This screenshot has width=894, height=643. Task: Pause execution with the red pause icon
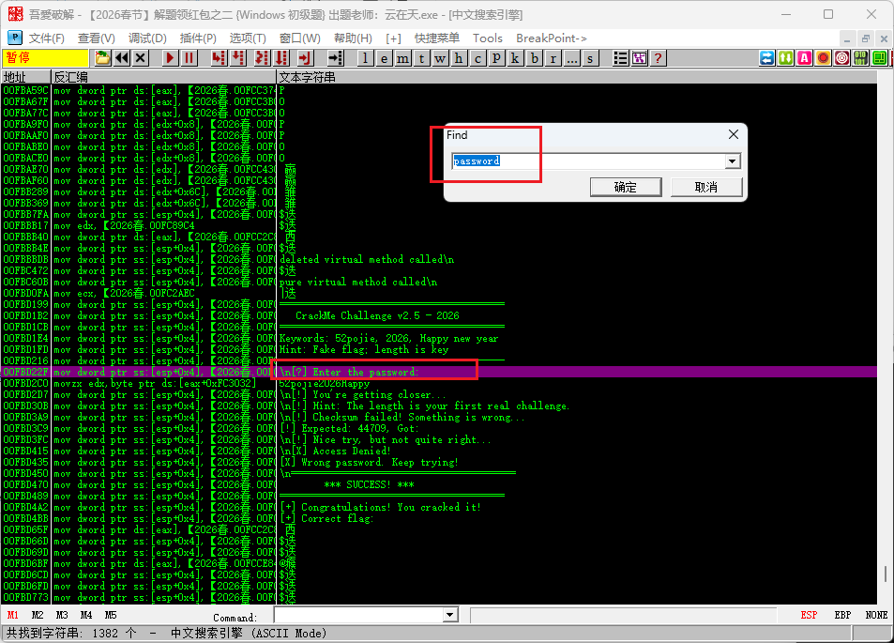coord(189,58)
